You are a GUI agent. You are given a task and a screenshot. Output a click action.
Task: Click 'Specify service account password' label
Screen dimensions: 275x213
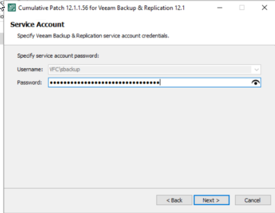click(58, 56)
